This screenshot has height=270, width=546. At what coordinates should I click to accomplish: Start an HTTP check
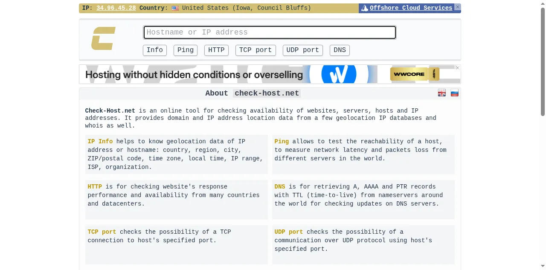[216, 50]
